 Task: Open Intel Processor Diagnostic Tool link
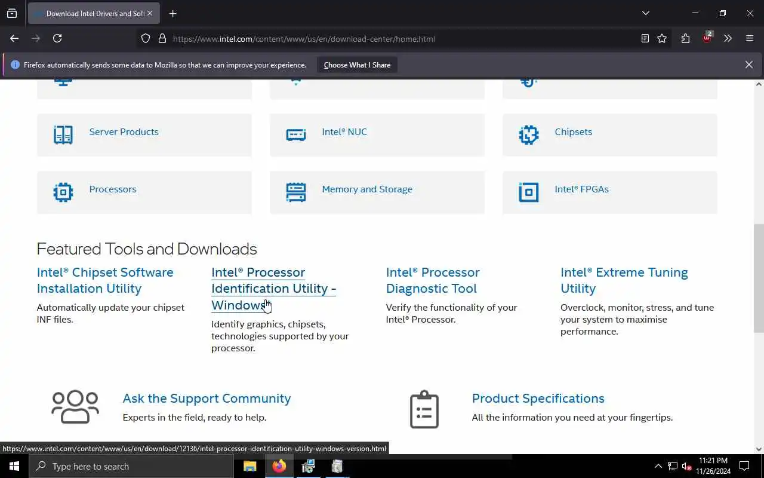coord(433,280)
